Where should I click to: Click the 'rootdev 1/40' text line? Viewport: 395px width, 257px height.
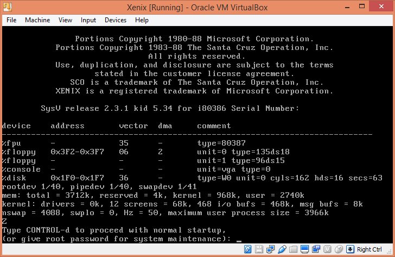(99, 186)
